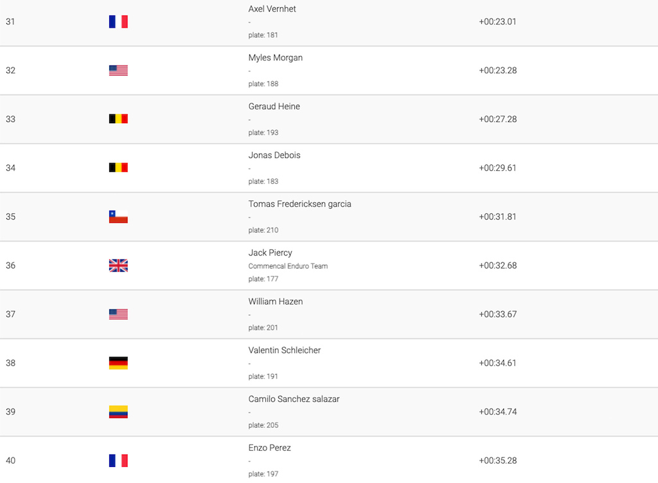Click position number 37
Image resolution: width=658 pixels, height=483 pixels.
click(10, 314)
